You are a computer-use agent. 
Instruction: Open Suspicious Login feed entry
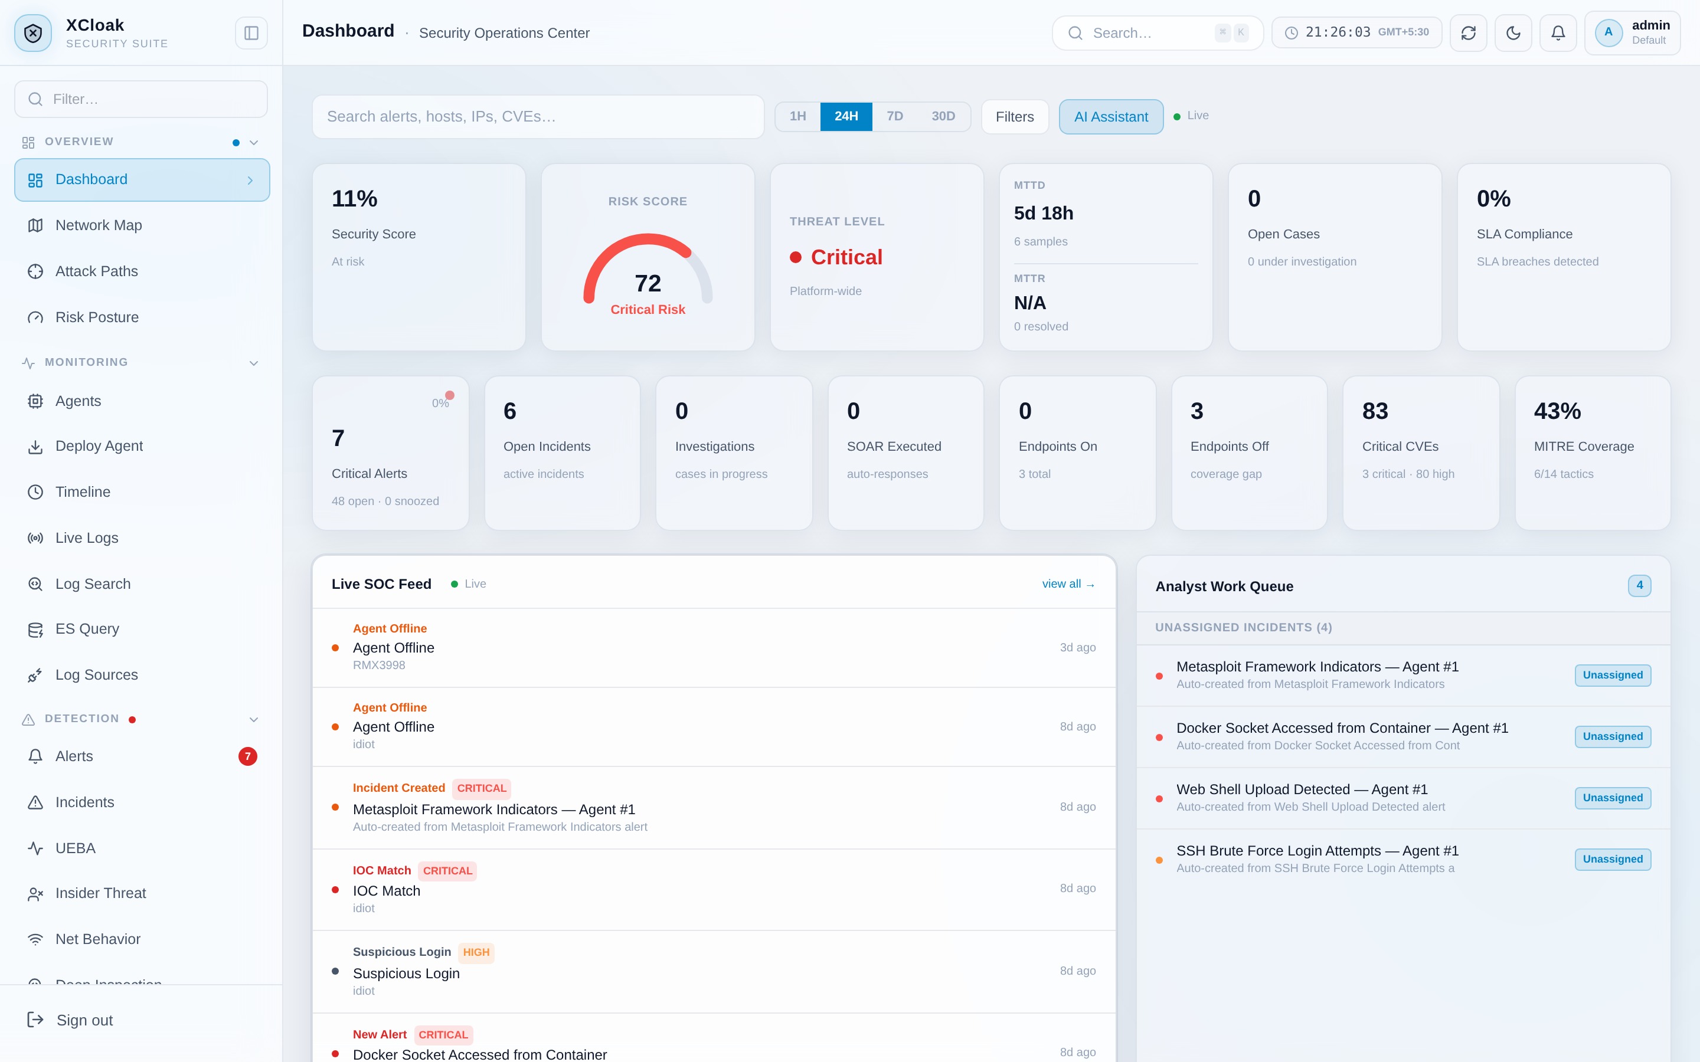pos(714,971)
